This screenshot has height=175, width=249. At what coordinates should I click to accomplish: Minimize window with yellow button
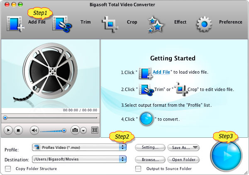tap(14, 5)
